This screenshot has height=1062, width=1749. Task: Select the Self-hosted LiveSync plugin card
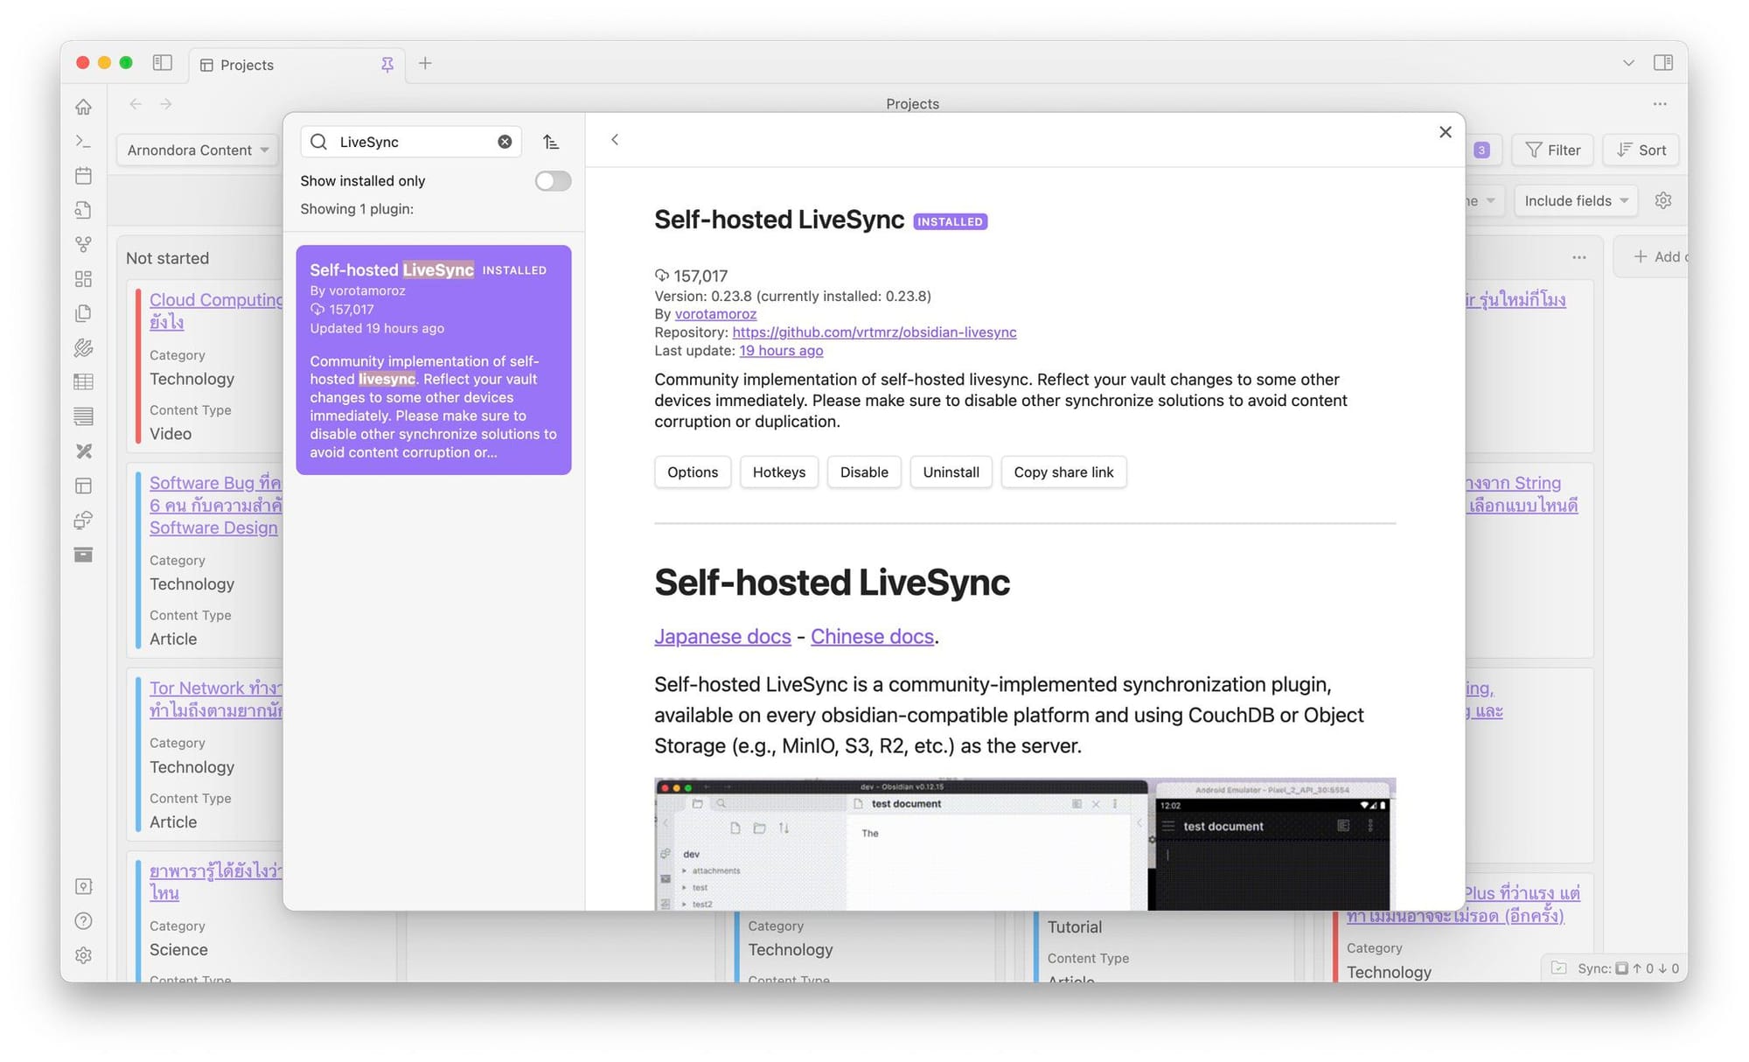coord(434,360)
